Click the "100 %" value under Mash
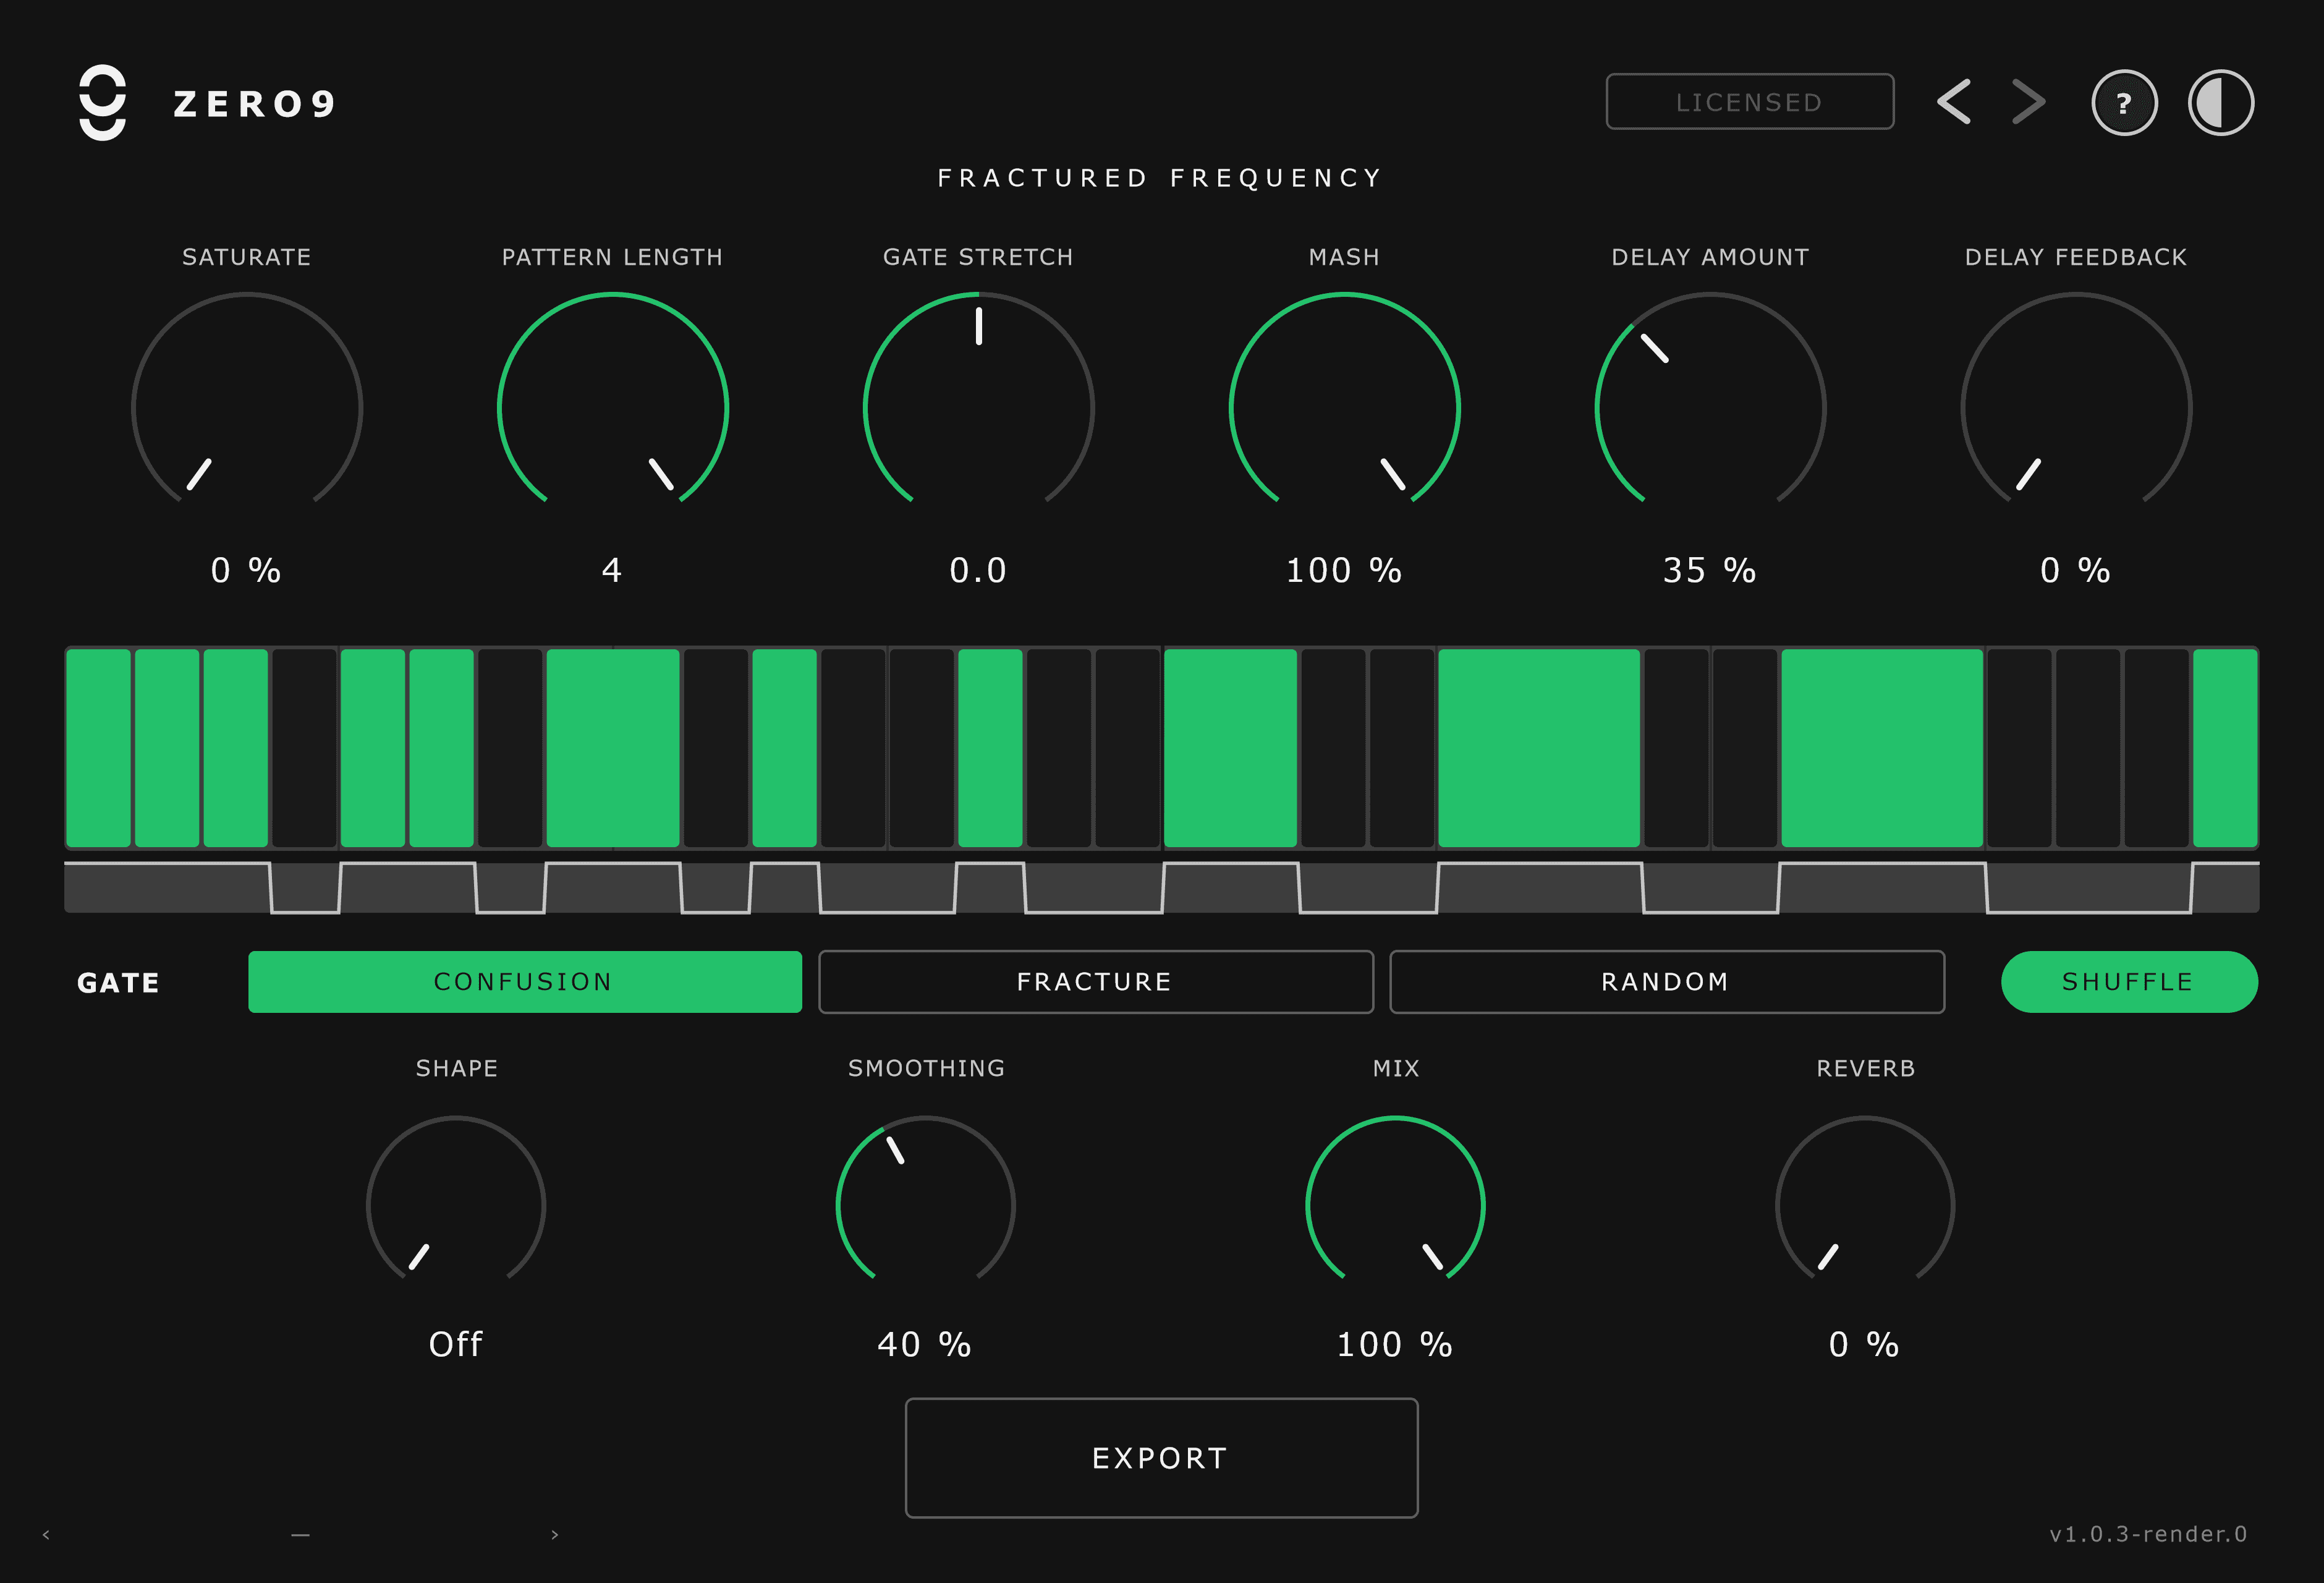The width and height of the screenshot is (2324, 1583). click(x=1344, y=570)
